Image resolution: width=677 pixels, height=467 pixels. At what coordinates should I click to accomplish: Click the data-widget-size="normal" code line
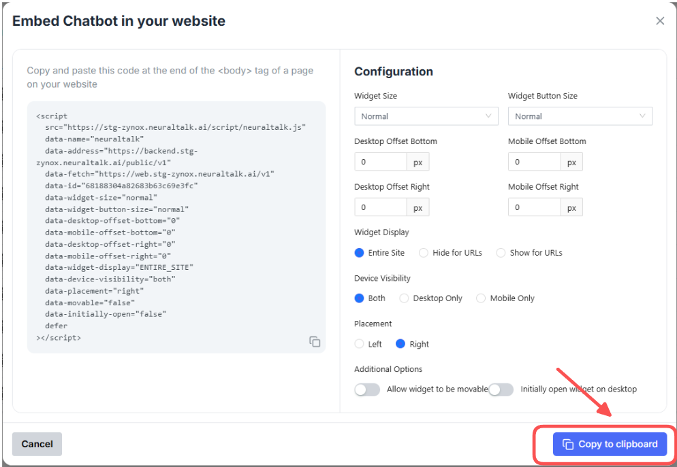tap(101, 197)
